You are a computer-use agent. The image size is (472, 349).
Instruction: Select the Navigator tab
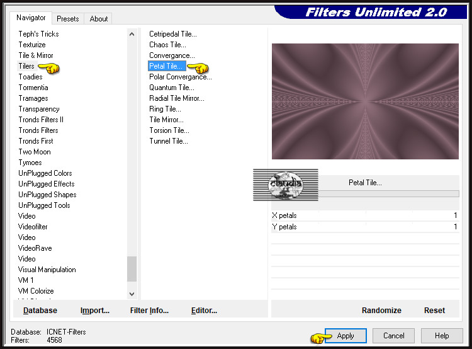coord(31,18)
